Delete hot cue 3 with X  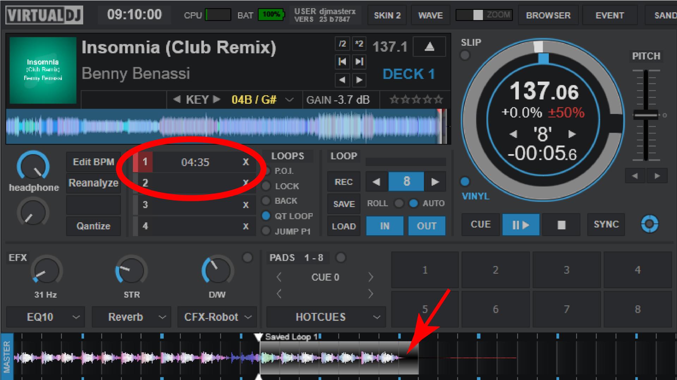click(246, 205)
